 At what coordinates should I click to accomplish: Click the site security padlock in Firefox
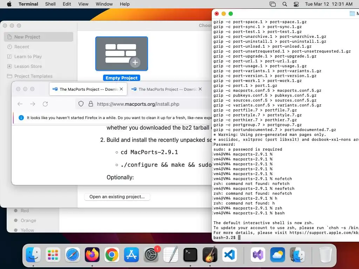point(91,104)
